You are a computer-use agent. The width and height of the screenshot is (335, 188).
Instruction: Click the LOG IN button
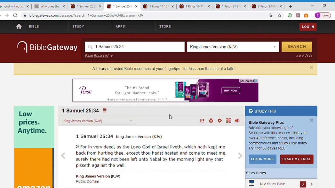coord(308,27)
